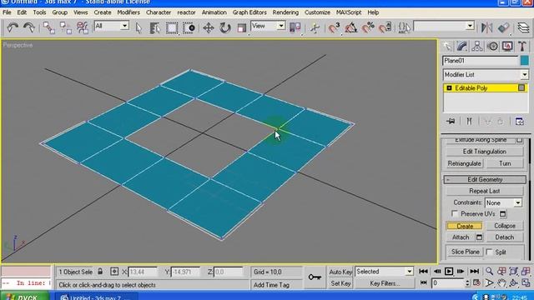The width and height of the screenshot is (534, 300).
Task: Click the Turn button
Action: coord(505,163)
